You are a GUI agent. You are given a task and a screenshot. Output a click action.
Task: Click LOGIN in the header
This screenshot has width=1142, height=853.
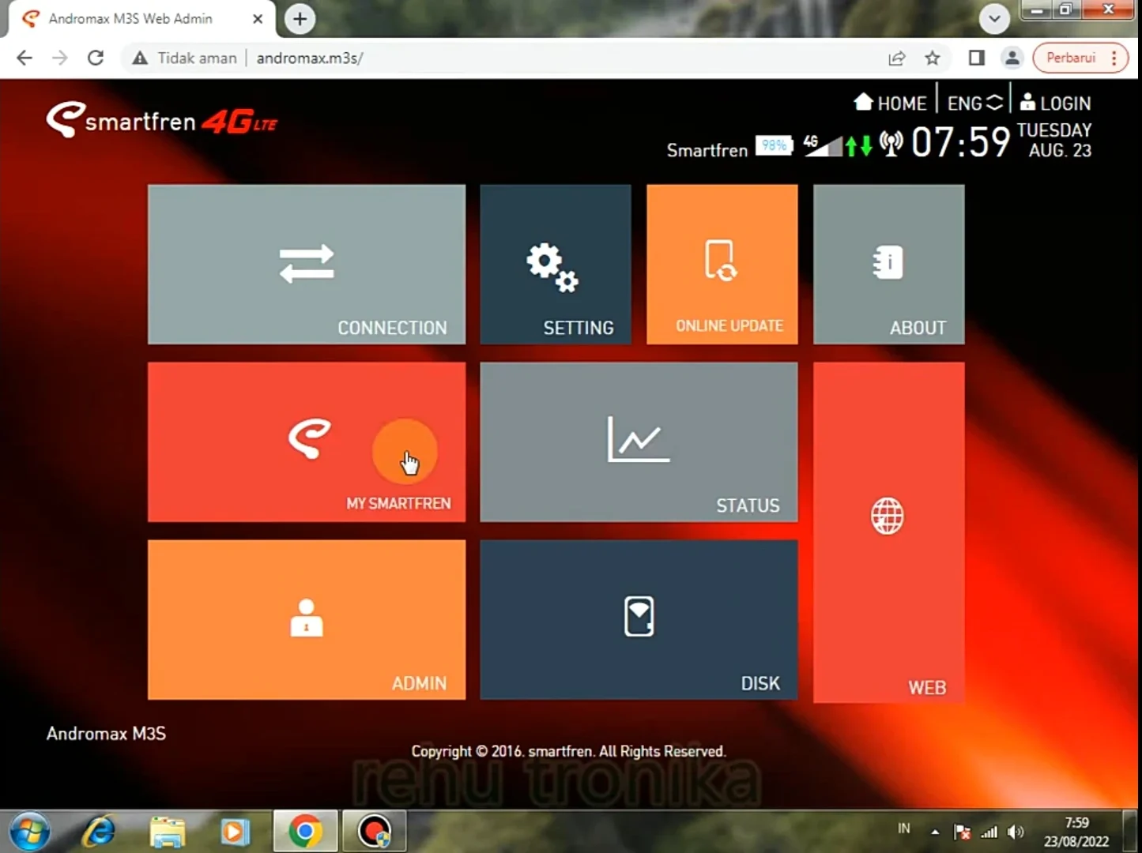[x=1055, y=103]
